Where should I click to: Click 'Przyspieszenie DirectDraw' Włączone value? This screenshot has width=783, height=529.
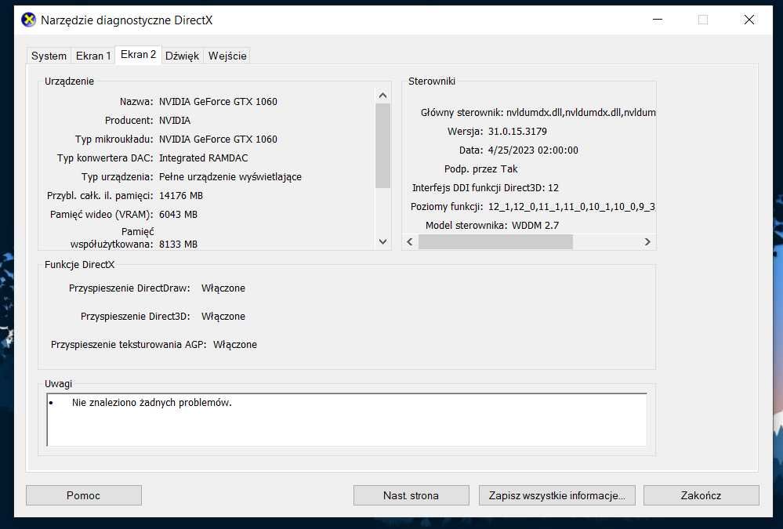223,288
